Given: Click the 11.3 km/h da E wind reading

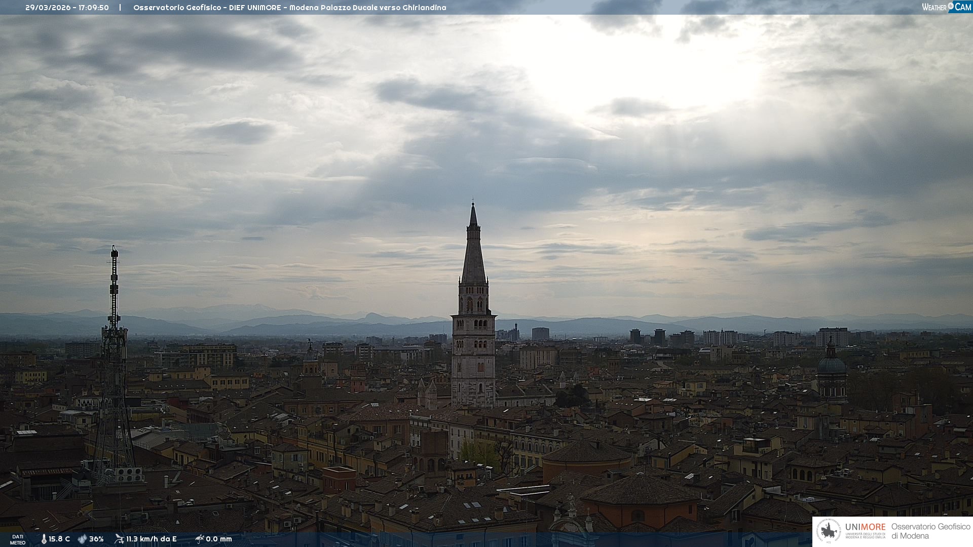Looking at the screenshot, I should click(x=152, y=539).
